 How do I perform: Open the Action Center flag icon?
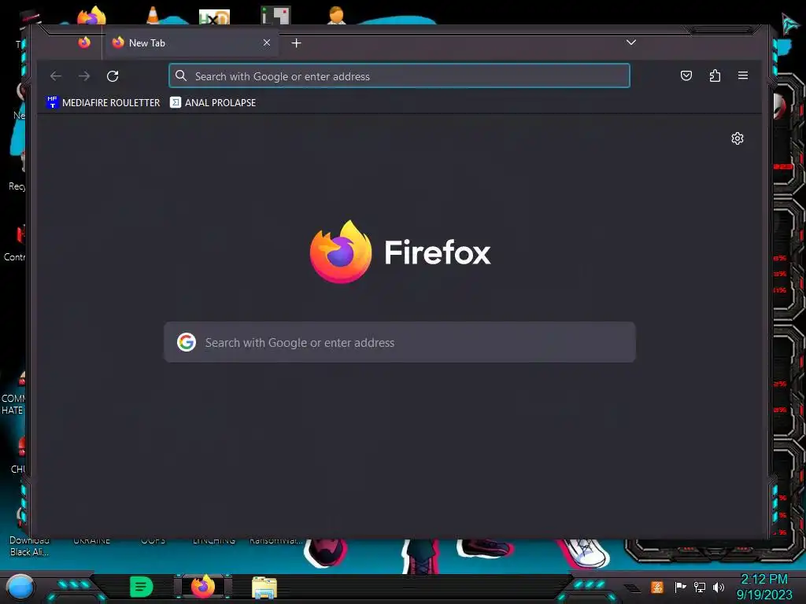681,587
